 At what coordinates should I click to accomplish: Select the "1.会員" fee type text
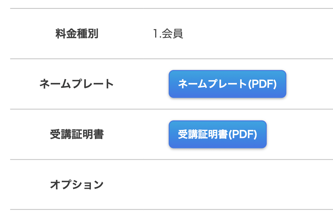(x=168, y=34)
